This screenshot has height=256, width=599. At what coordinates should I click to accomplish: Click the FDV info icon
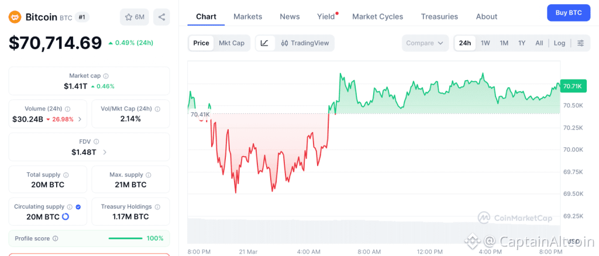[97, 141]
